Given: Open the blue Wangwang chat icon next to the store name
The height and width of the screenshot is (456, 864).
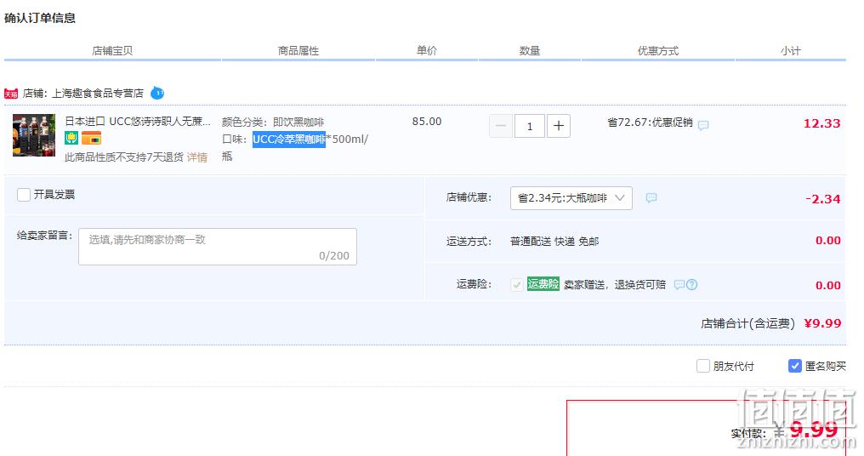Looking at the screenshot, I should [157, 93].
